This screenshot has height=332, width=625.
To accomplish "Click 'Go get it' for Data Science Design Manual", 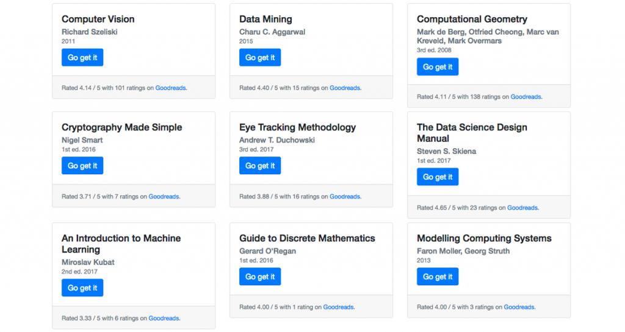I will [x=438, y=177].
